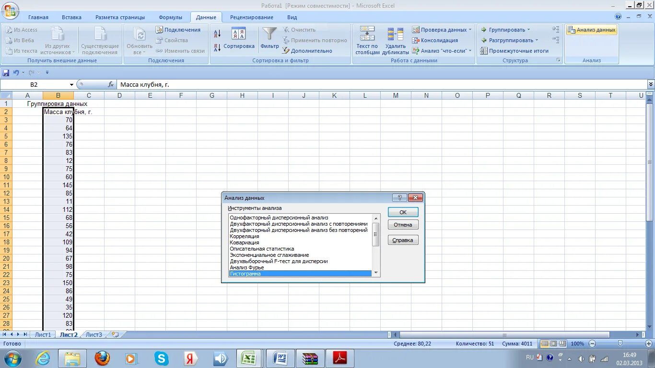This screenshot has height=368, width=655.
Task: Click Промежуточные итоги in Структура group
Action: [515, 51]
